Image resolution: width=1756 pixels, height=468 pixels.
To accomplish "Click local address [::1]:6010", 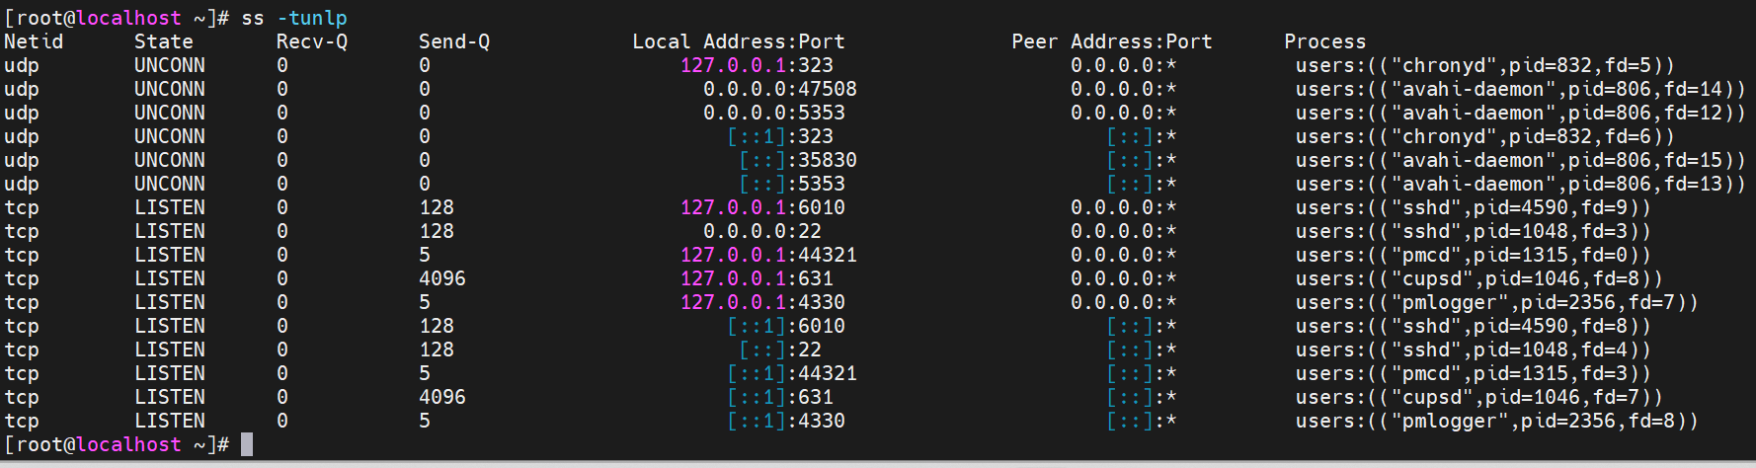I will pyautogui.click(x=786, y=326).
